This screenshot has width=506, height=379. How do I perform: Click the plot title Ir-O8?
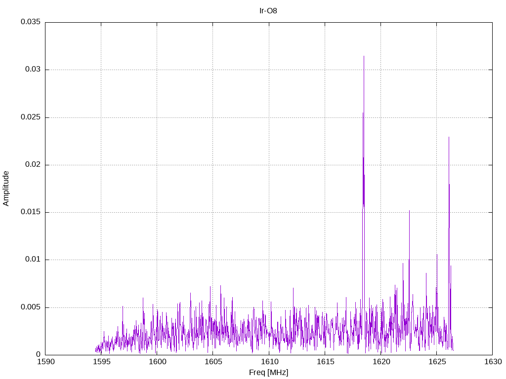pyautogui.click(x=268, y=10)
